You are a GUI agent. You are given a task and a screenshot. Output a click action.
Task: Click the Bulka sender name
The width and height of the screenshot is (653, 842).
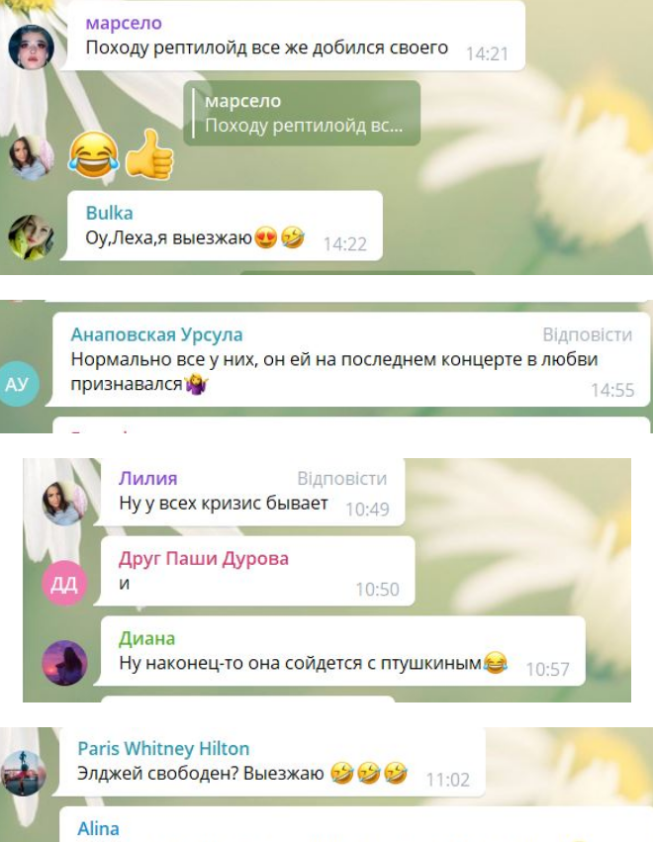(x=109, y=213)
